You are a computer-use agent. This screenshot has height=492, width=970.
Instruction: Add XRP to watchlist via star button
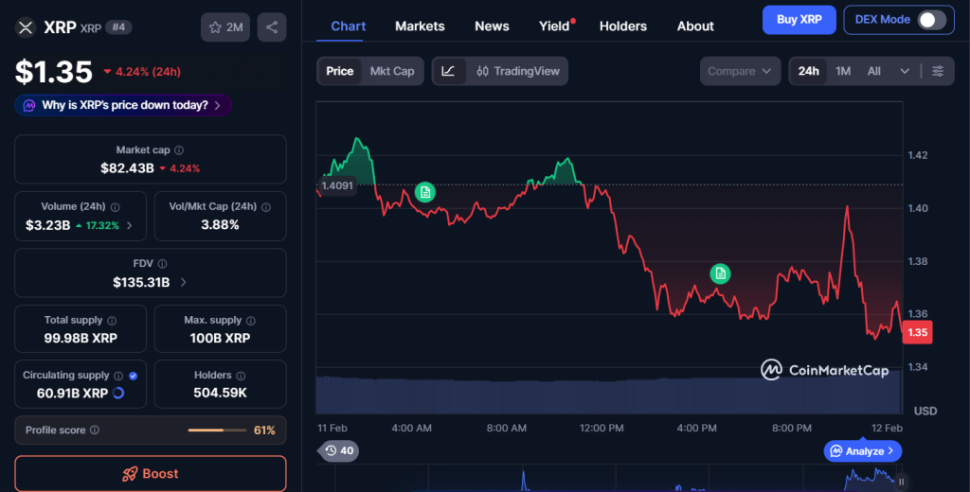click(x=225, y=27)
